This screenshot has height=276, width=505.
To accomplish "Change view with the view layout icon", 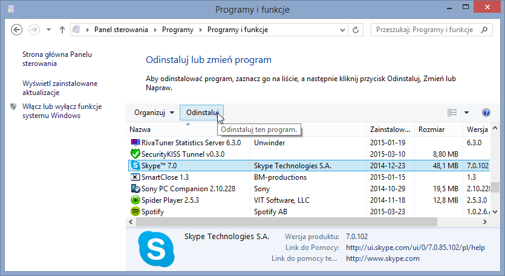I will tap(452, 112).
